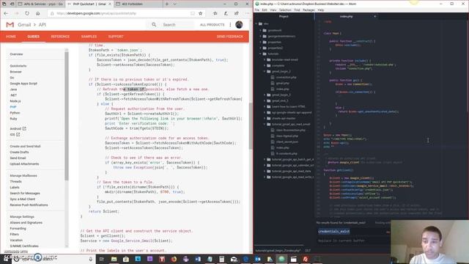The height and width of the screenshot is (264, 469).
Task: Open the vertical dots menu beside ALL PRODUCTS
Action: [x=230, y=24]
